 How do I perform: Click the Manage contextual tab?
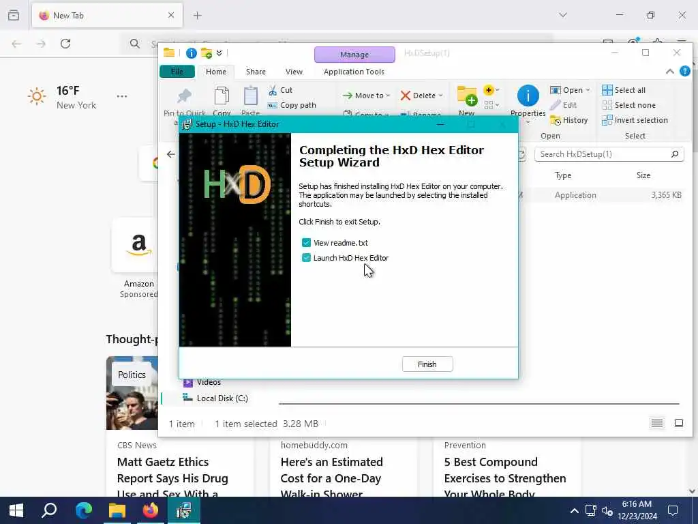354,55
